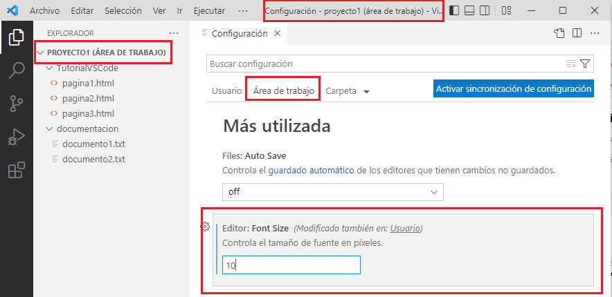
Task: Open the Source Control view
Action: click(17, 104)
